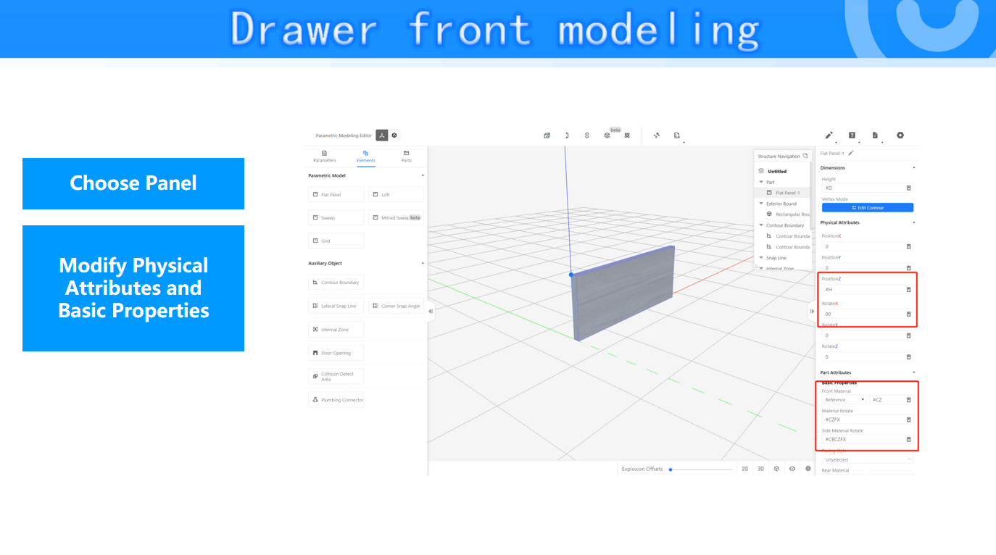This screenshot has height=555, width=996.
Task: Switch to 2D view in the bottom bar
Action: click(x=744, y=469)
